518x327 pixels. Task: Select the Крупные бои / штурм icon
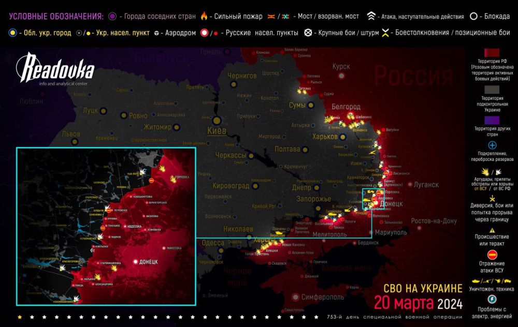point(308,33)
